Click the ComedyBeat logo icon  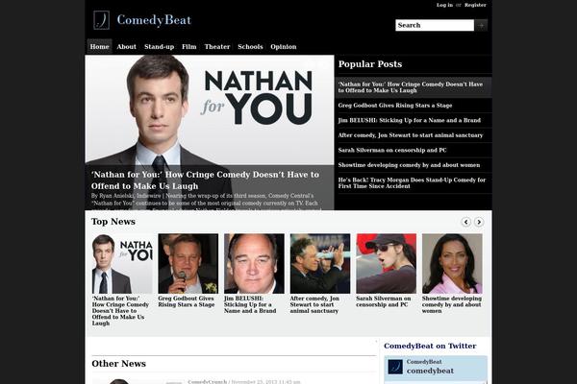[x=101, y=20]
